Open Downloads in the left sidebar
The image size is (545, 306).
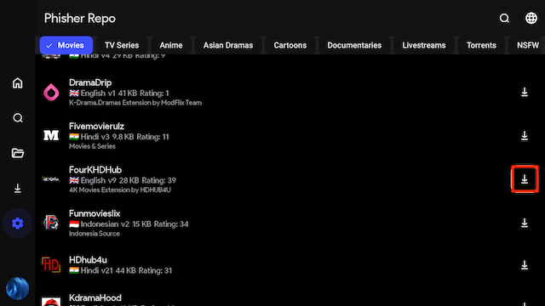(x=17, y=189)
